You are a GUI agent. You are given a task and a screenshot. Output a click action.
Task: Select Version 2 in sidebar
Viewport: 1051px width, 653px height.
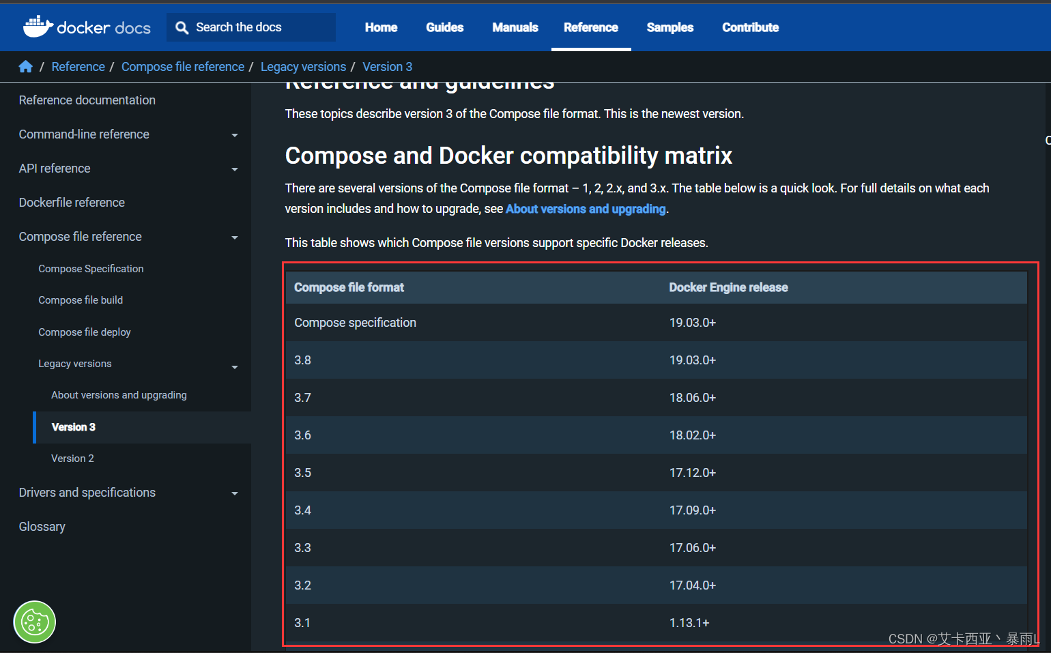[72, 459]
